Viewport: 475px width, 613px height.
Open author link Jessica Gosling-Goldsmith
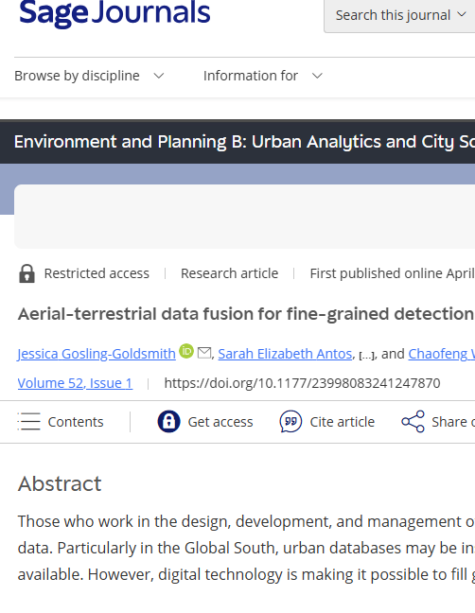tap(97, 354)
